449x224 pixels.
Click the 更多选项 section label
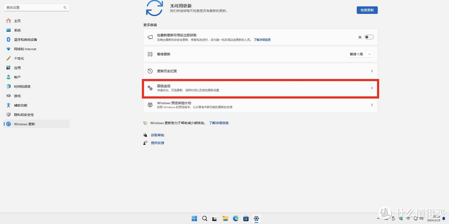(150, 25)
